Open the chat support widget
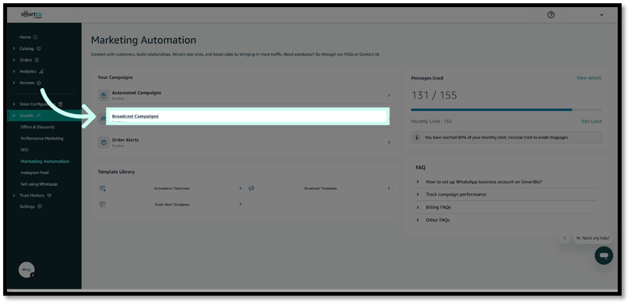630x304 pixels. pyautogui.click(x=603, y=255)
